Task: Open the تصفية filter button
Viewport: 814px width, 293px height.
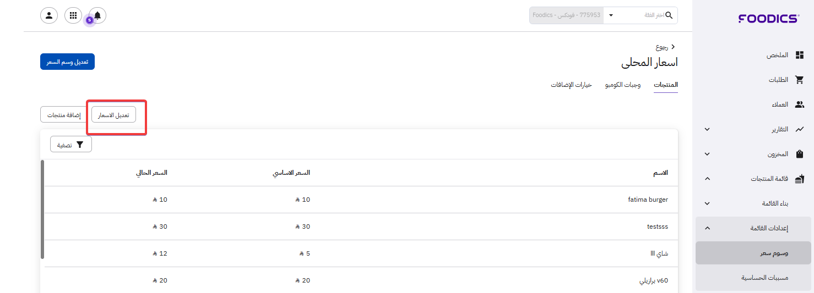Action: click(71, 145)
